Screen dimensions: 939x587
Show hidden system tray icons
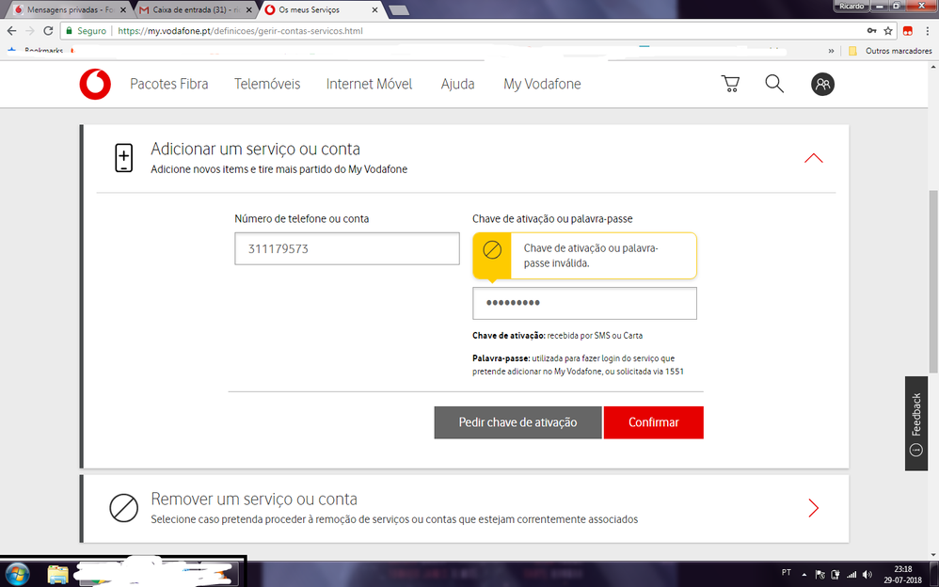(x=804, y=573)
